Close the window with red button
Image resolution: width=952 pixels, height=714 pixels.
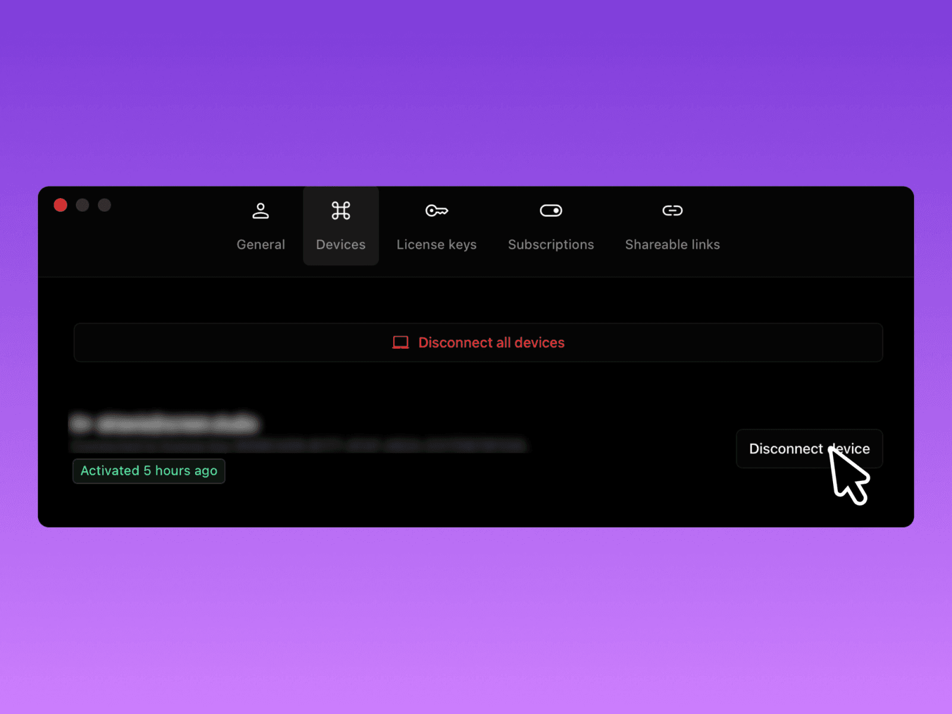pyautogui.click(x=61, y=205)
